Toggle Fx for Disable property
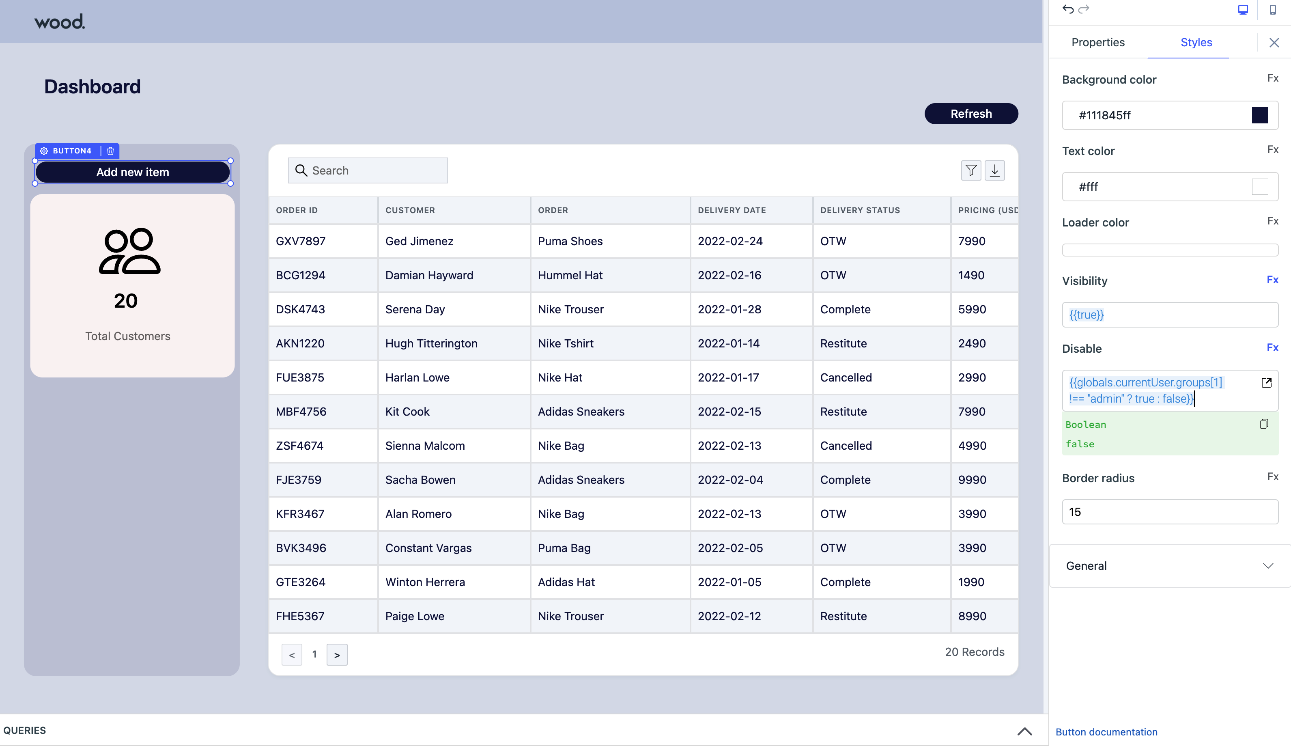Viewport: 1291px width, 746px height. pos(1273,347)
